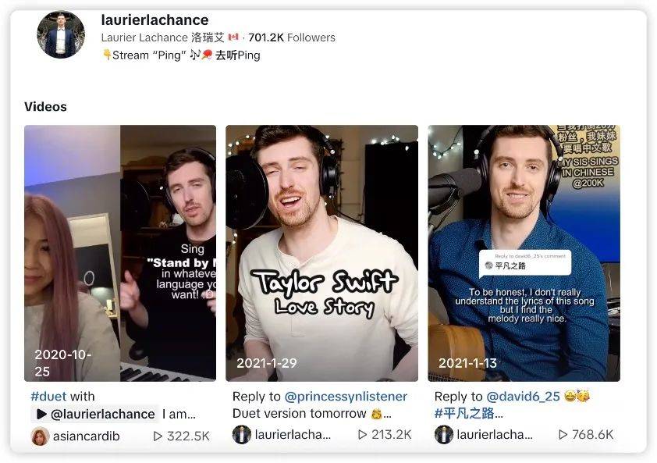Open the video dated 2021-1-13

(x=524, y=253)
